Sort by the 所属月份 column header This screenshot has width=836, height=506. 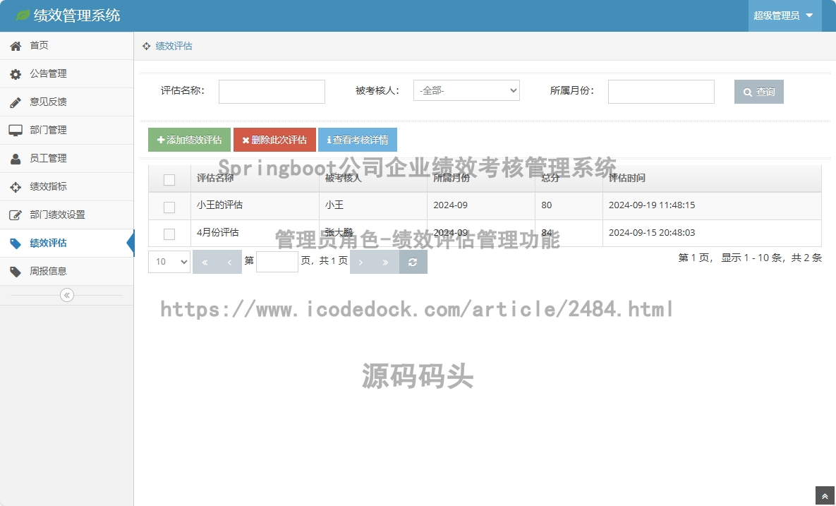pyautogui.click(x=481, y=179)
